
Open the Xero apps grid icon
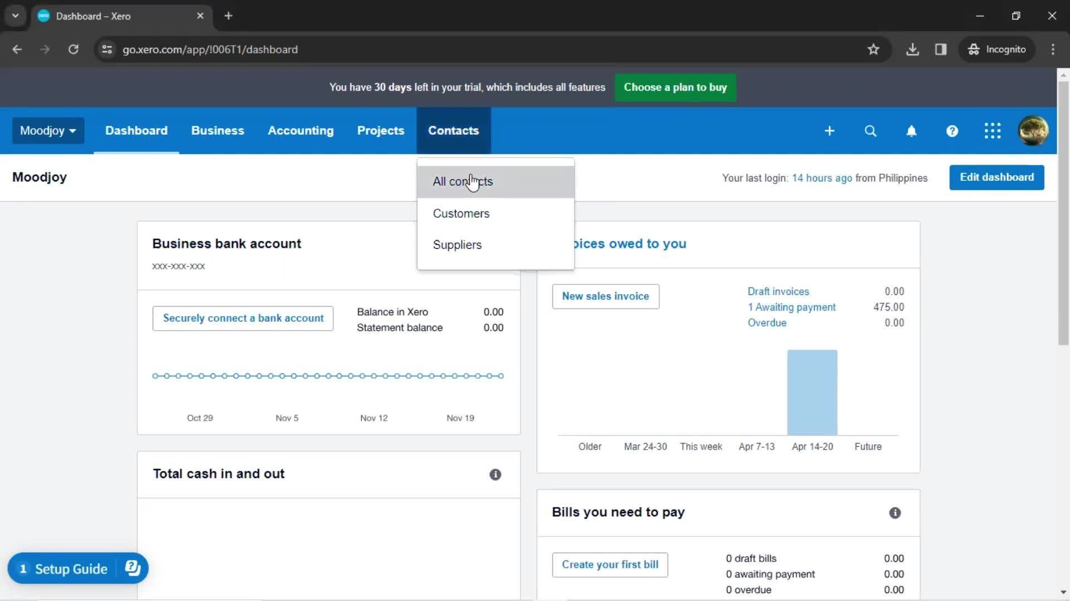tap(993, 131)
